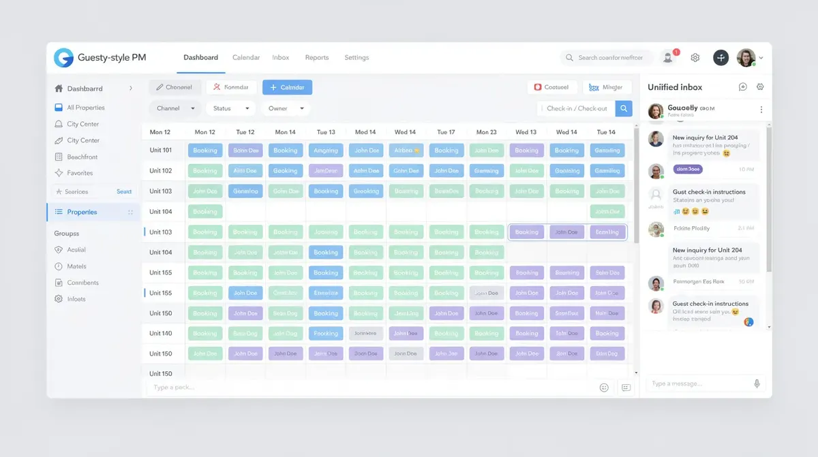
Task: Click the Type a message field
Action: pos(706,384)
